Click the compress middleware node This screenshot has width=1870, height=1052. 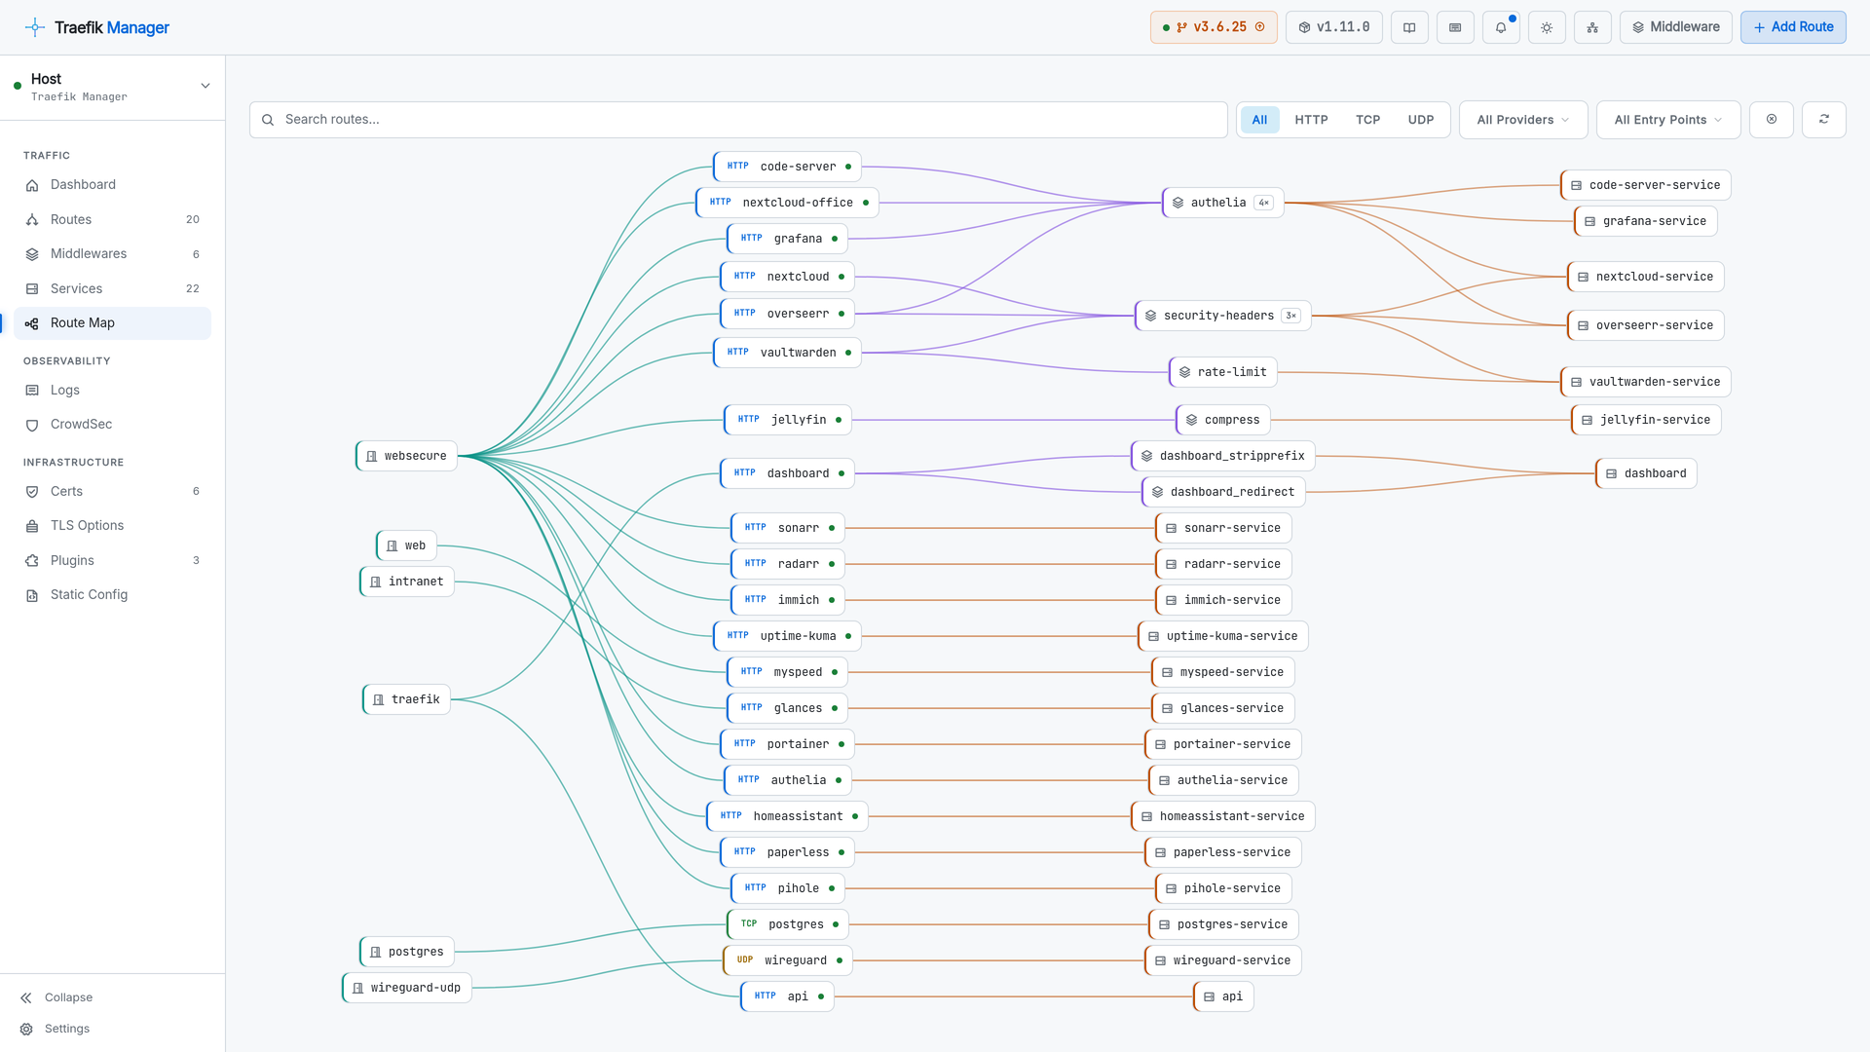coord(1222,420)
